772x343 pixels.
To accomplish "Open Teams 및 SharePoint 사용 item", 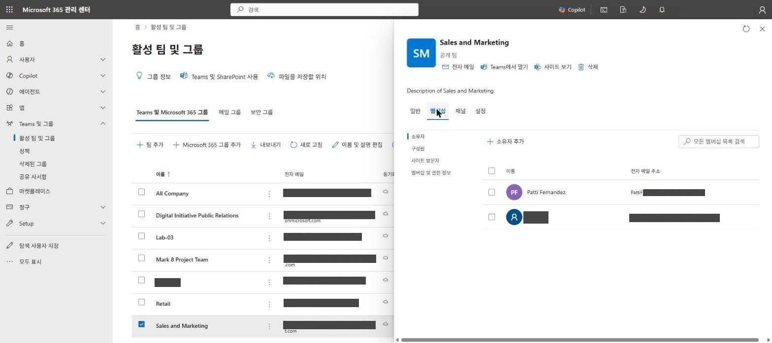I will pyautogui.click(x=219, y=76).
